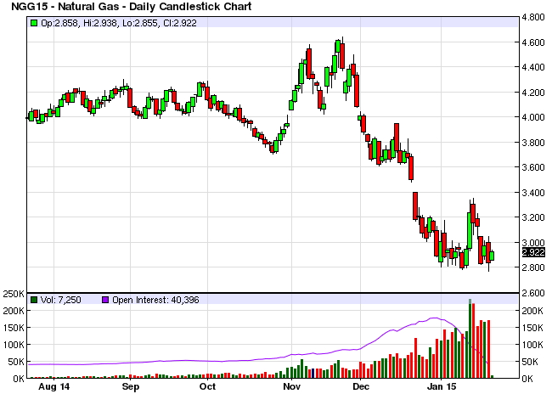Screen dimensions: 552x394
Task: Click the Open Interest: 40,396 label
Action: point(155,300)
